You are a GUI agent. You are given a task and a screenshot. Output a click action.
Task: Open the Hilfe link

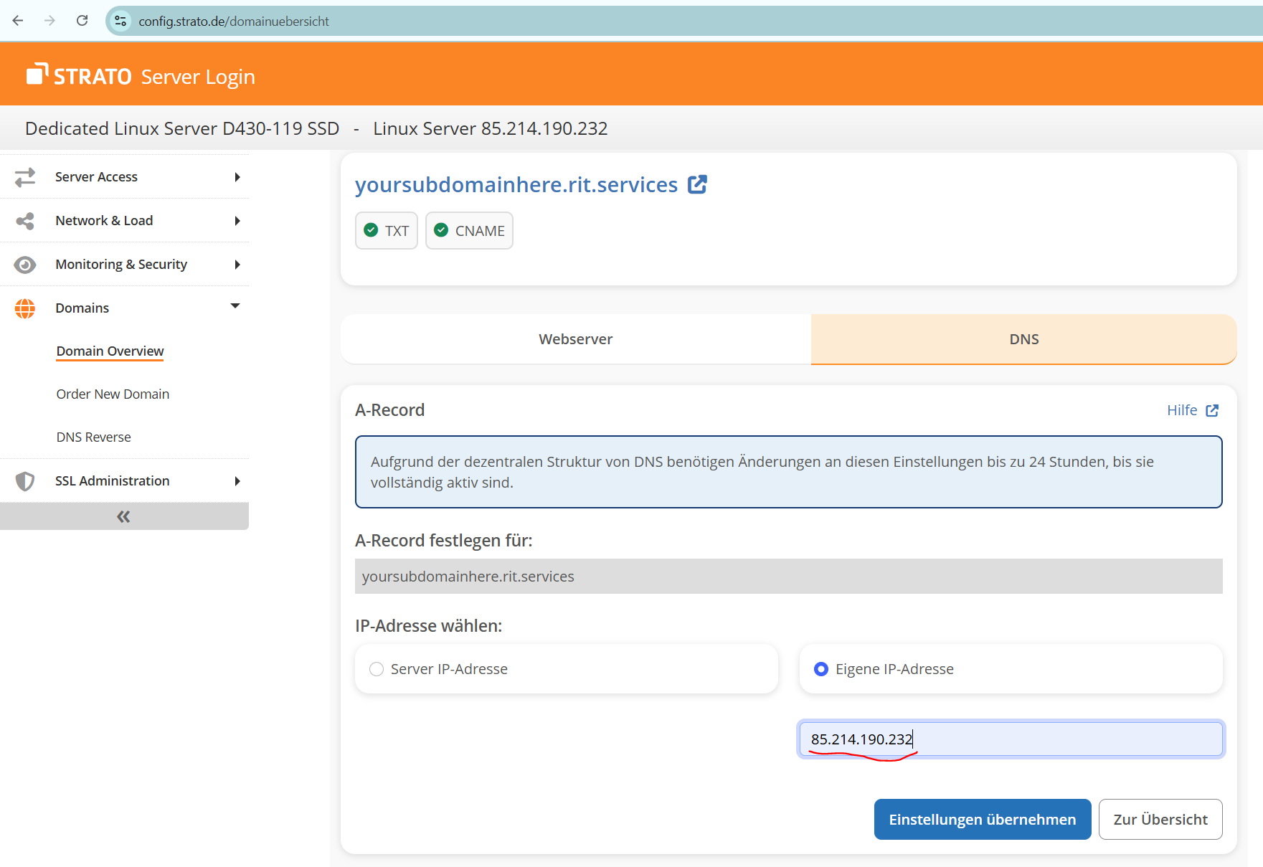pyautogui.click(x=1182, y=410)
